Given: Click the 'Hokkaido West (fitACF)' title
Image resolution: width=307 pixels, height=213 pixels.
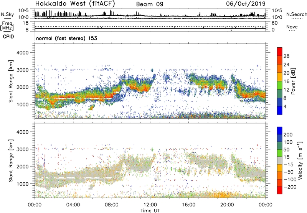Looking at the screenshot, I should [75, 3].
